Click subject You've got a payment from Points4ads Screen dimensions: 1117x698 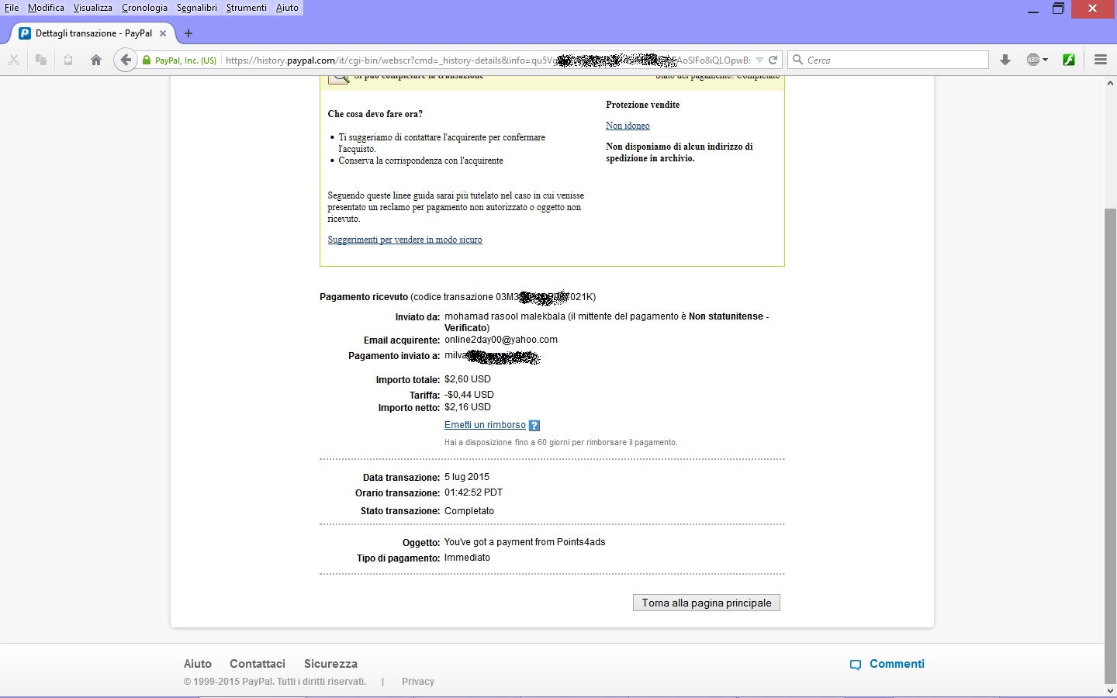(x=524, y=542)
